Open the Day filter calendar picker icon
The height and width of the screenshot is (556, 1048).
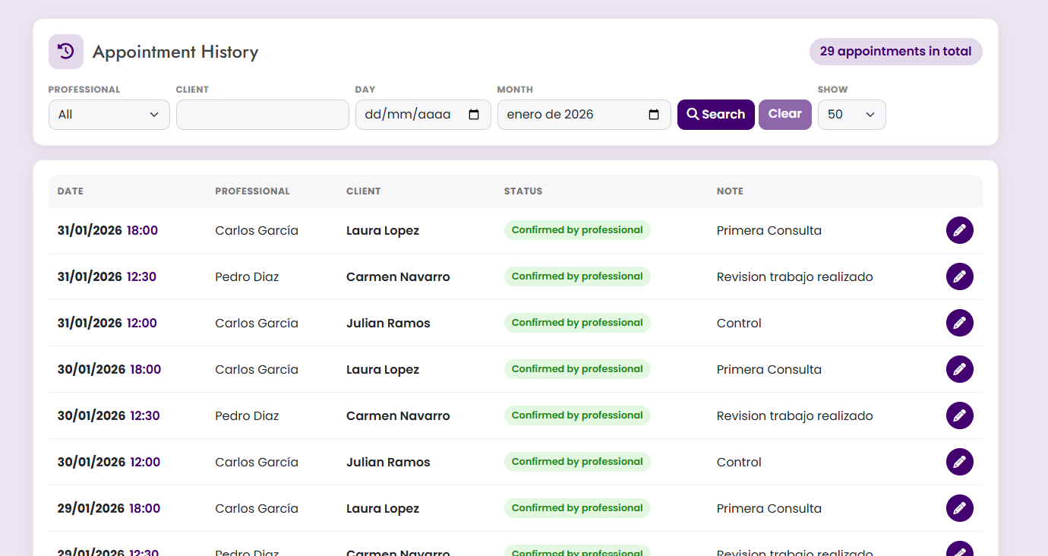474,115
